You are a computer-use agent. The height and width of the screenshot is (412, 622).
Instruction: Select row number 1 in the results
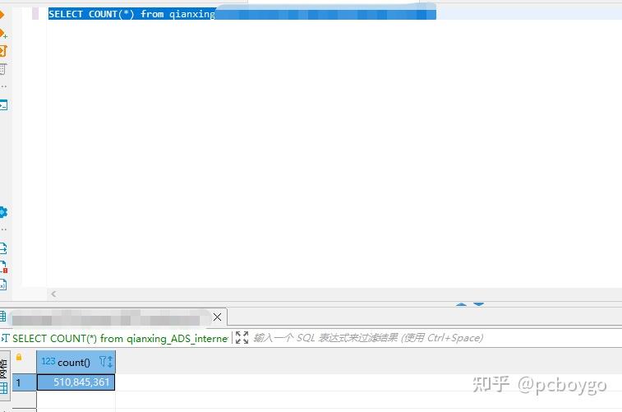(x=24, y=382)
